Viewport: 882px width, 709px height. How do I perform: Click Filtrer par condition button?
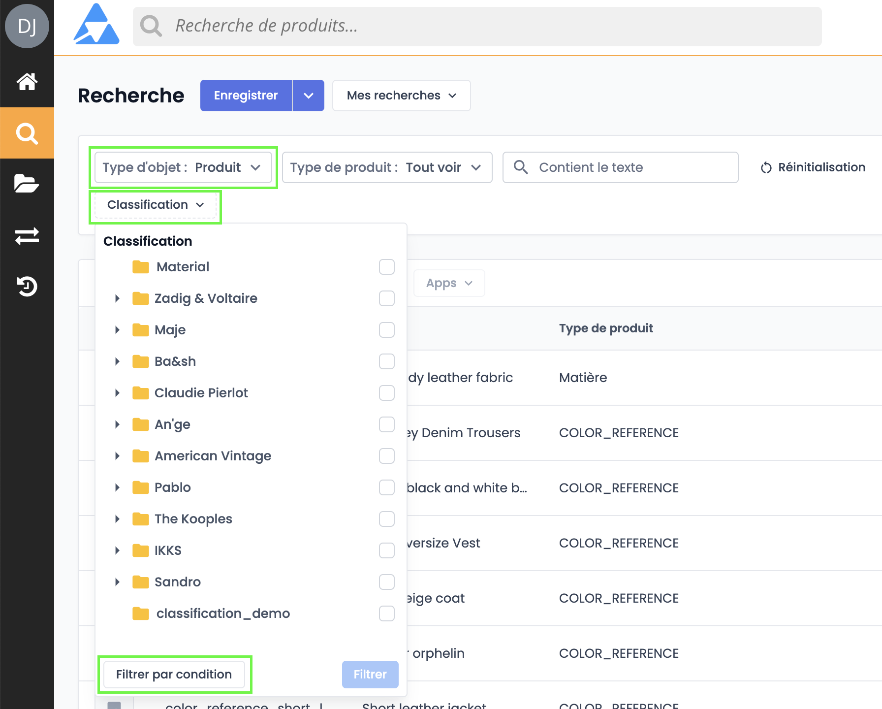click(x=174, y=675)
